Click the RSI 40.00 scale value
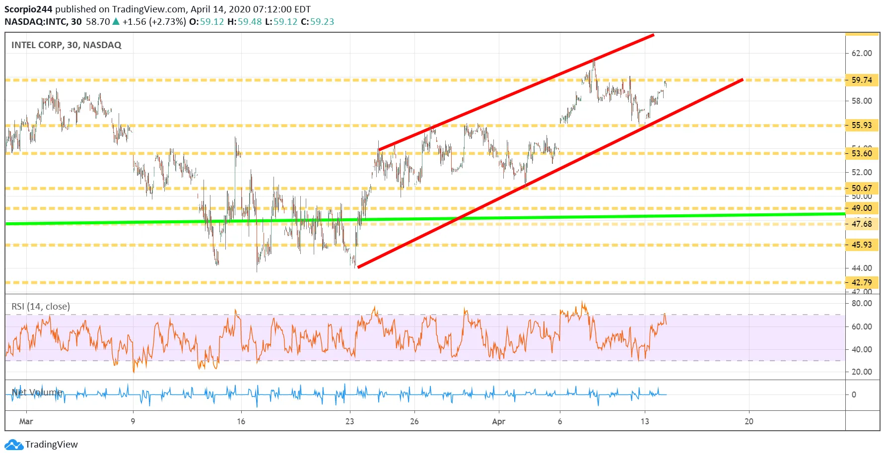This screenshot has height=458, width=885. click(x=862, y=349)
